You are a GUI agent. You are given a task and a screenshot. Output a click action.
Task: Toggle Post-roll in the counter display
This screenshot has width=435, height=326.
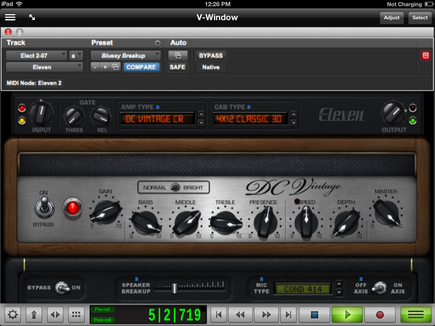coord(102,320)
